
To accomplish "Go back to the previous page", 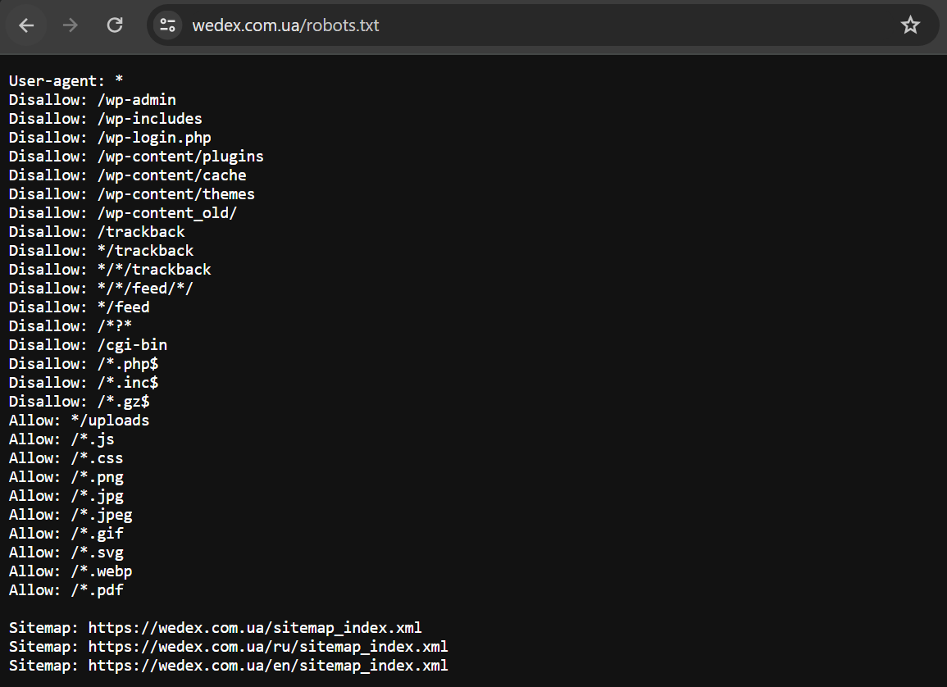I will [26, 25].
